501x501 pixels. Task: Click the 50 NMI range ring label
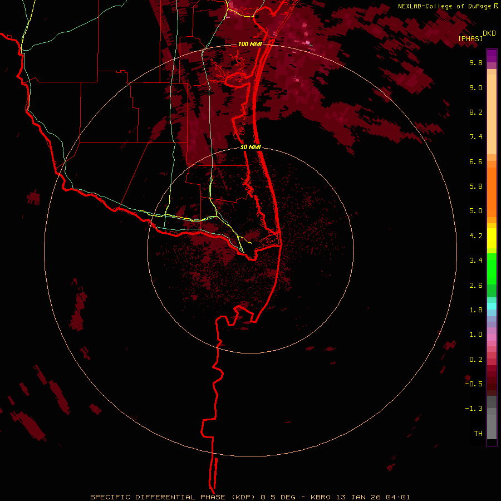(x=250, y=147)
